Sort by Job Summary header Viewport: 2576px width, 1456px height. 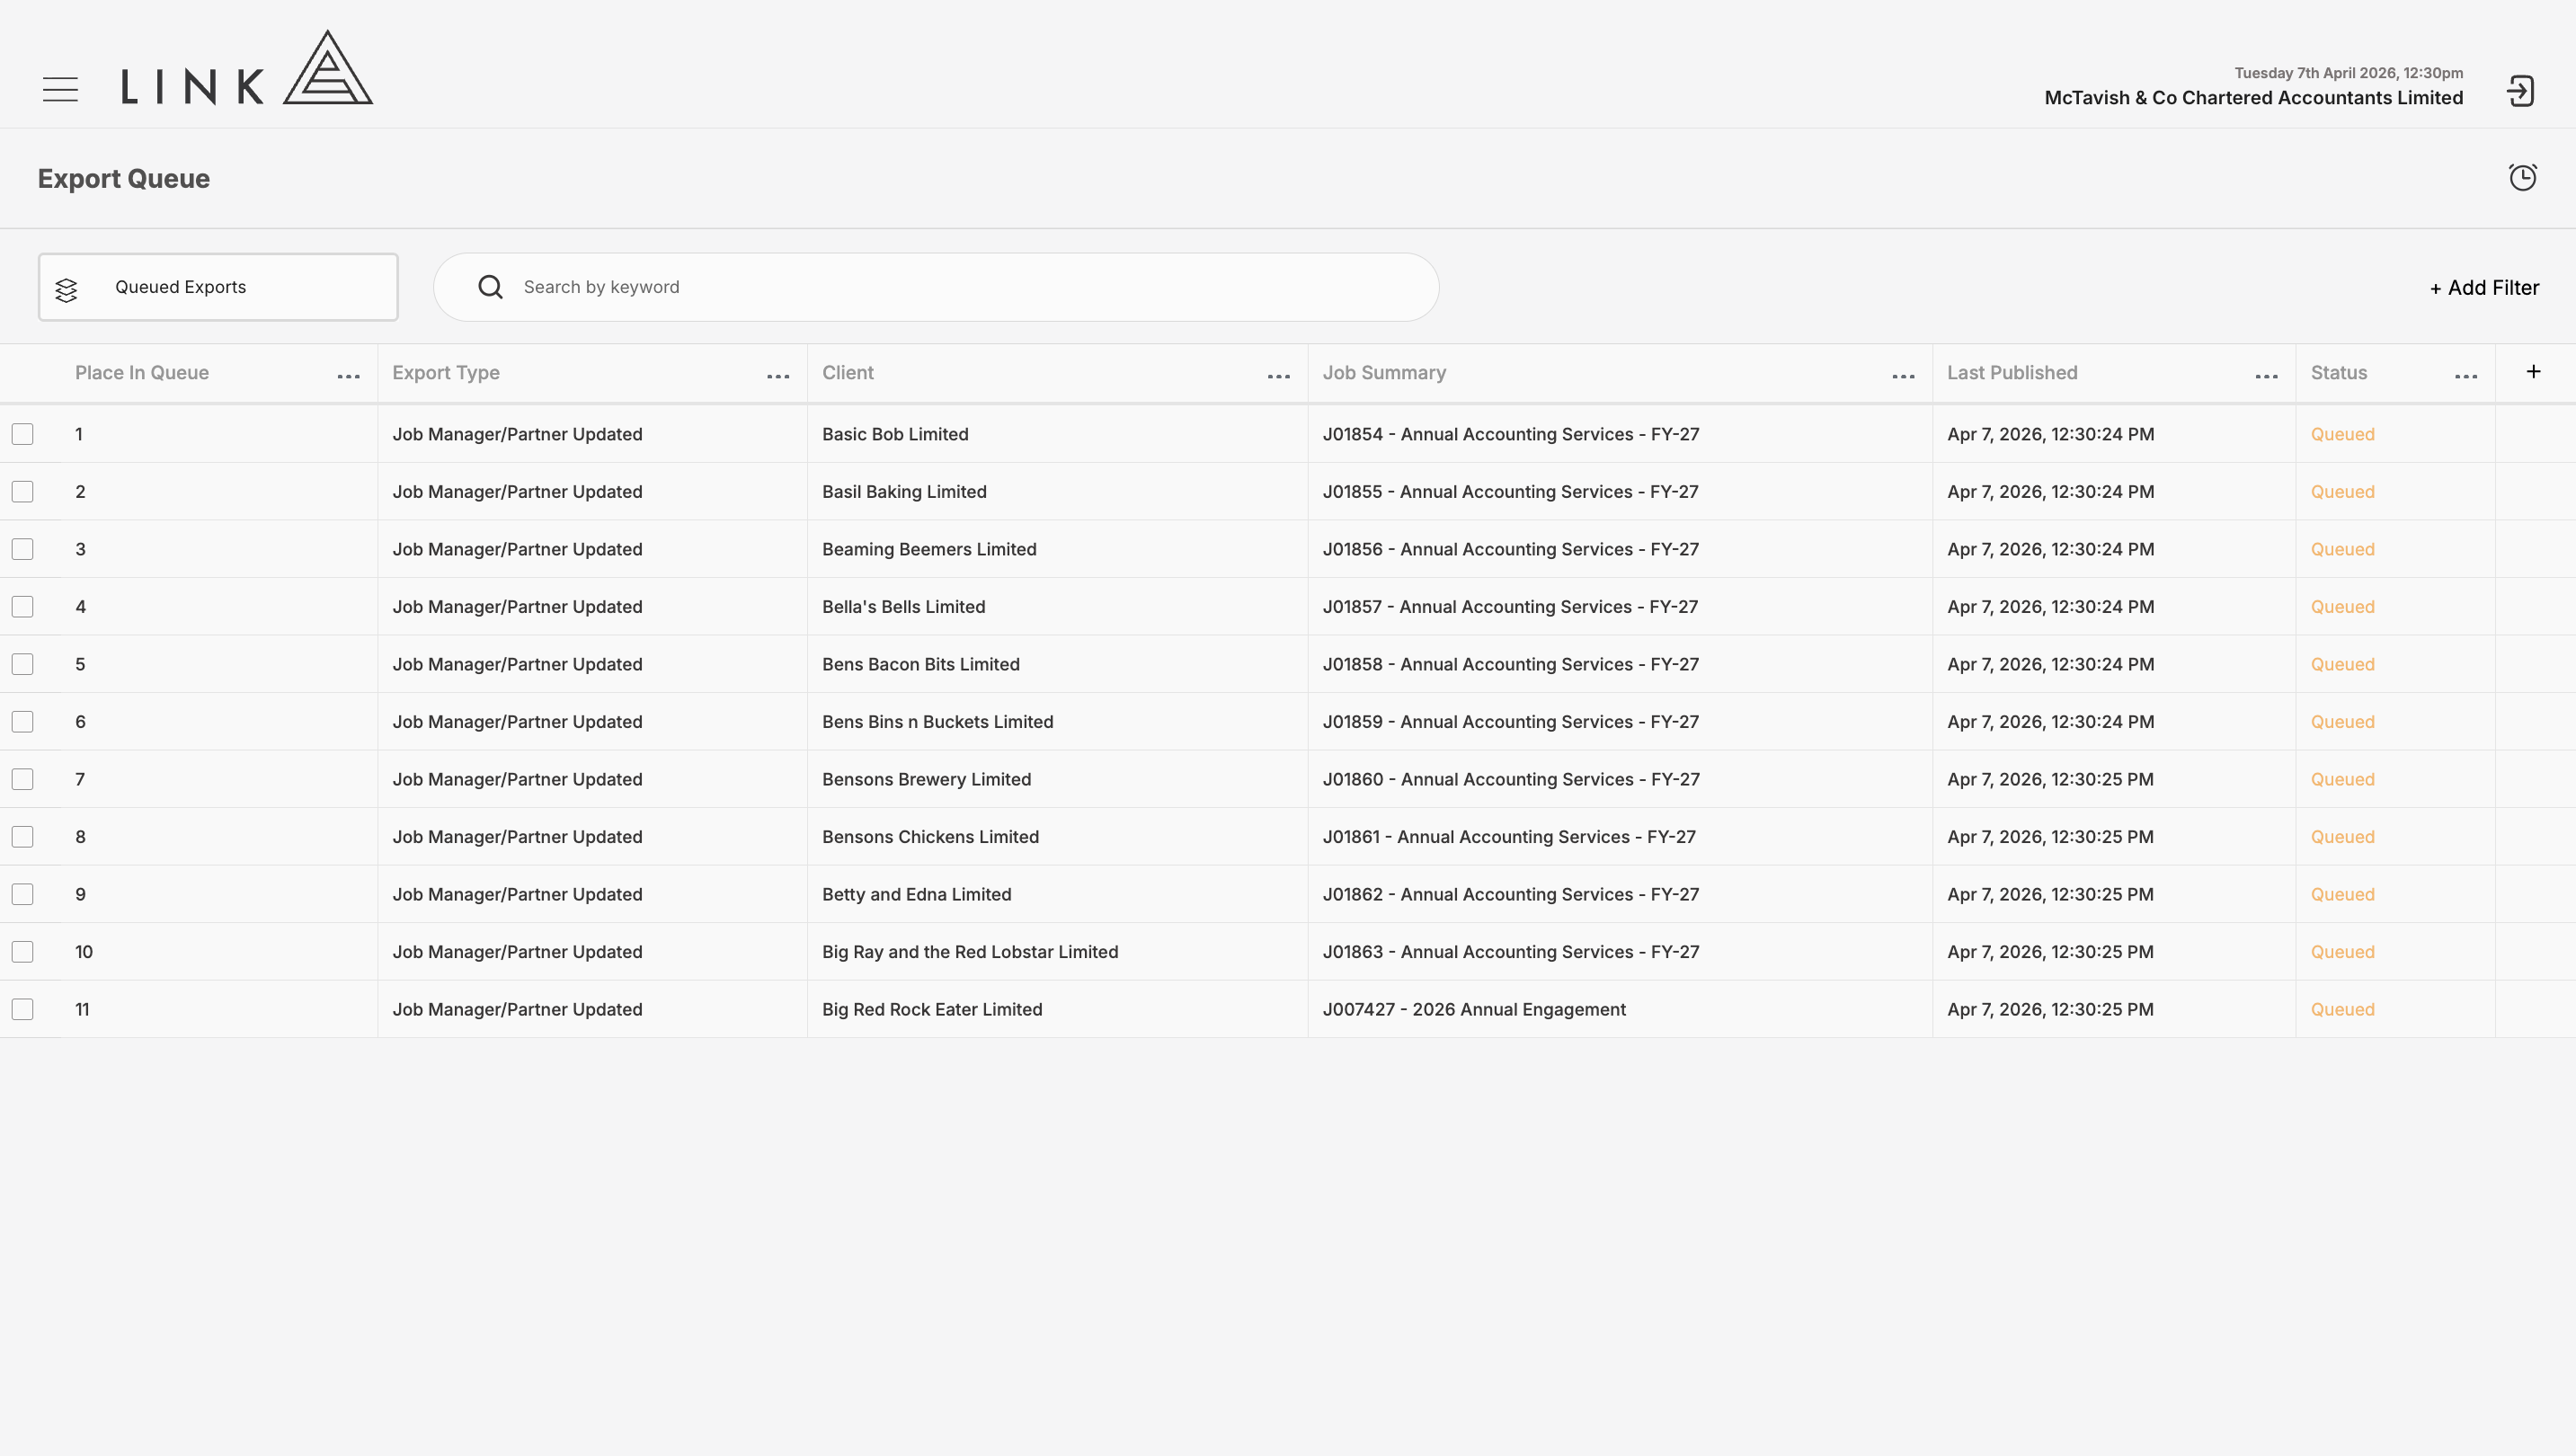[1384, 373]
